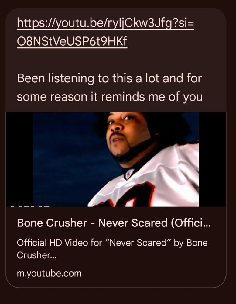Click the m.youtube.com domain label
236x304 pixels.
click(49, 274)
